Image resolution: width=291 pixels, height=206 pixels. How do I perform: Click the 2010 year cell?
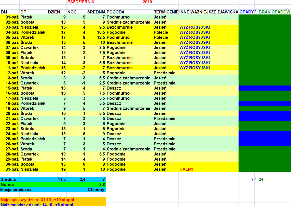[147, 2]
